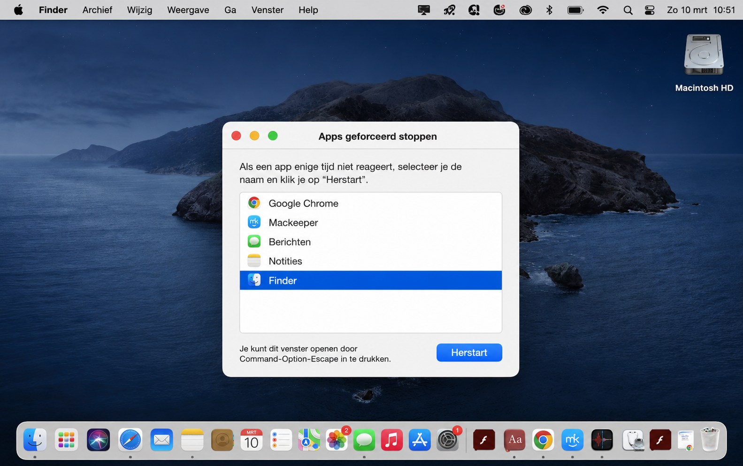Viewport: 743px width, 466px height.
Task: Open Creative Cloud menu bar icon
Action: tap(526, 10)
